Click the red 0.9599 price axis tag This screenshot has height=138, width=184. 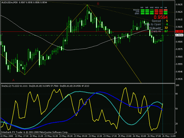tap(179, 31)
